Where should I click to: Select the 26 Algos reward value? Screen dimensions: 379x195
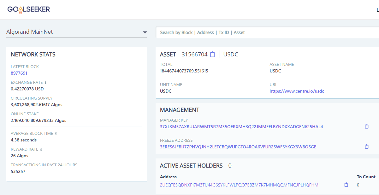click(x=20, y=156)
